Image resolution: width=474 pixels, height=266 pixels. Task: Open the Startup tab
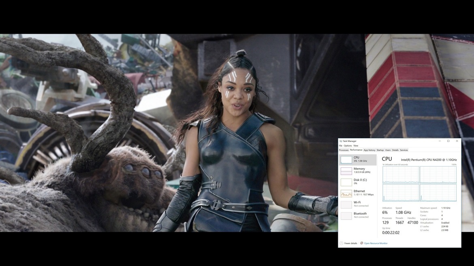pyautogui.click(x=380, y=150)
